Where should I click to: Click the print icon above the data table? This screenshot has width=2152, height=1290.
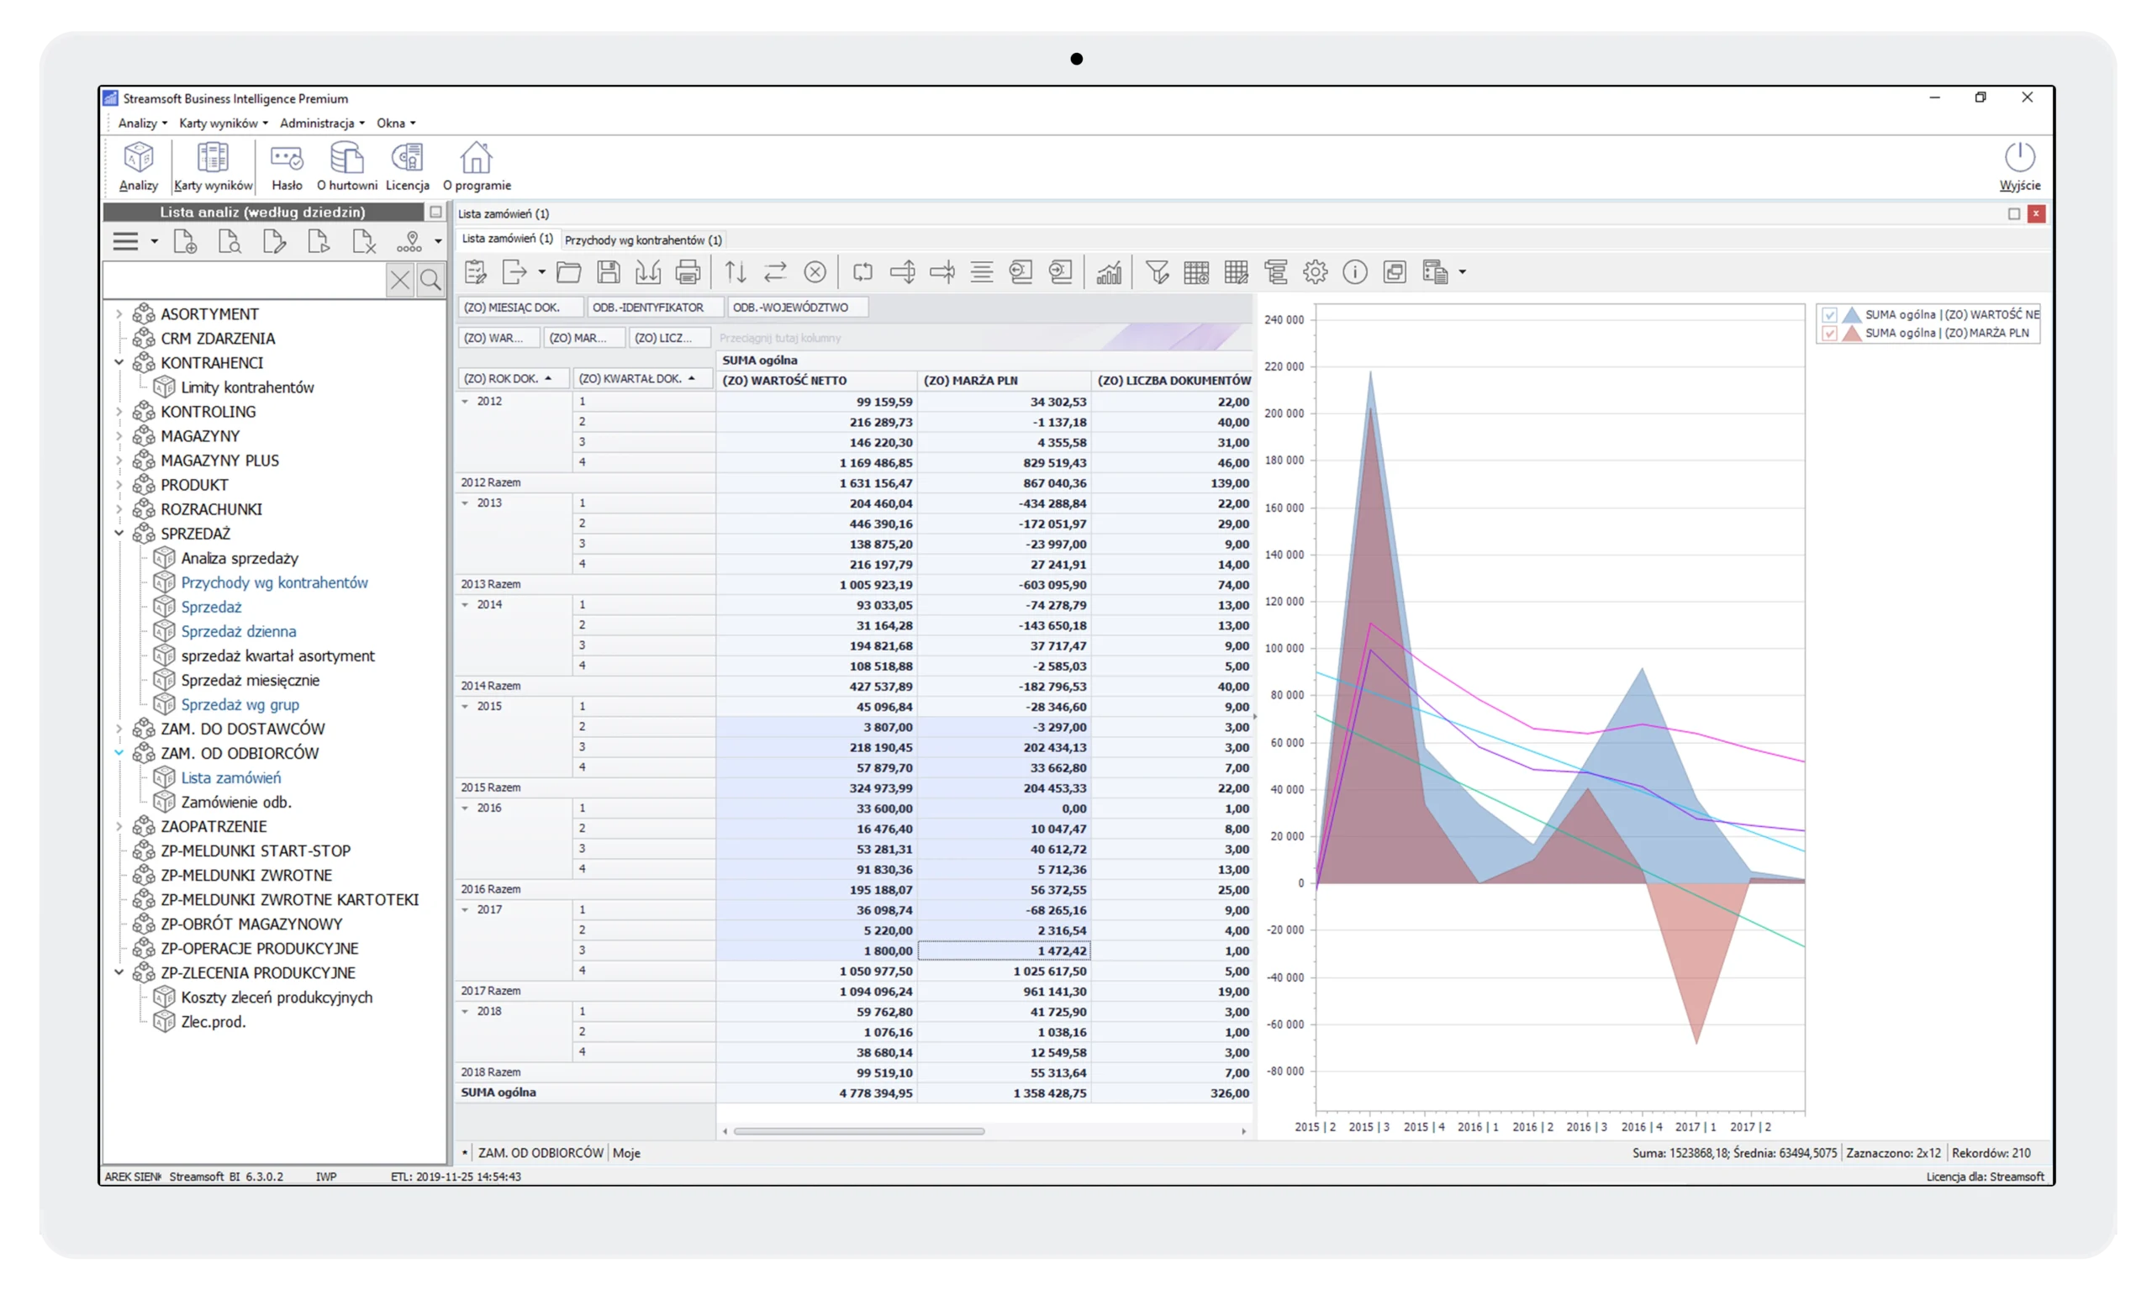tap(688, 272)
